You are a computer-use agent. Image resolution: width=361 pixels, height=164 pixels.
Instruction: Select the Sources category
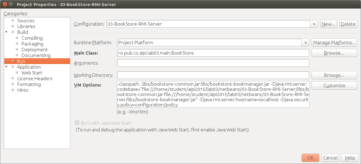click(x=26, y=20)
